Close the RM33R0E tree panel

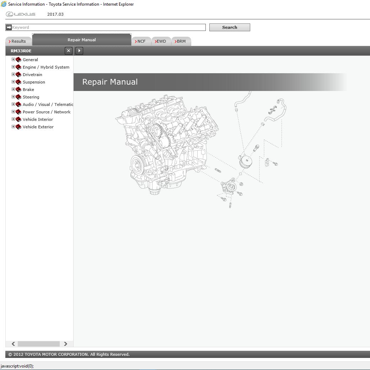tap(69, 51)
